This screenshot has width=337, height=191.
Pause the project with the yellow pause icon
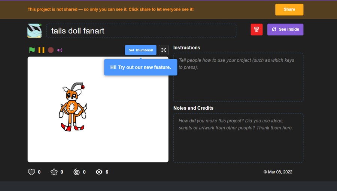tap(41, 50)
